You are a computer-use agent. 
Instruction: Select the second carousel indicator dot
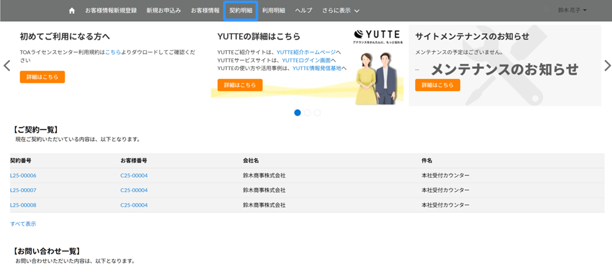[307, 113]
